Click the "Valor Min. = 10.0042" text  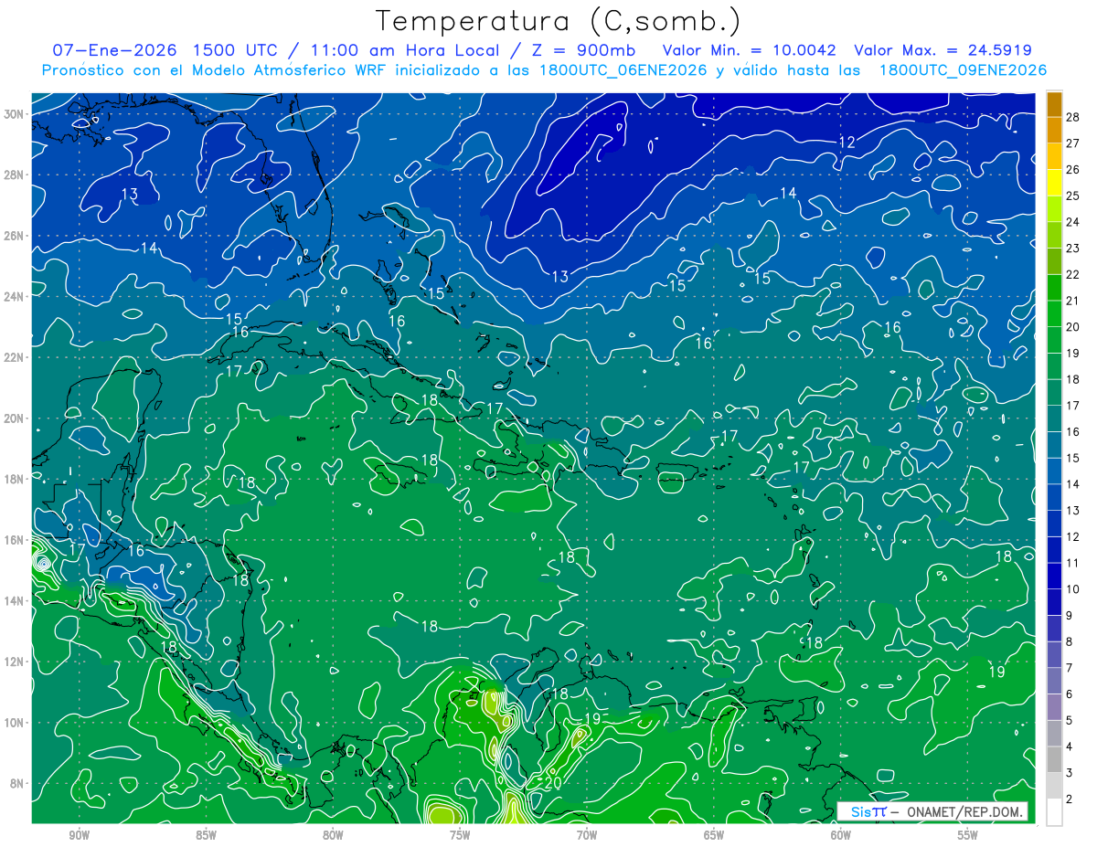pyautogui.click(x=750, y=50)
